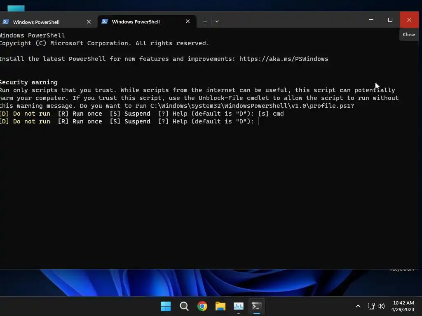The image size is (422, 316).
Task: Open File Explorer from taskbar
Action: pyautogui.click(x=220, y=306)
